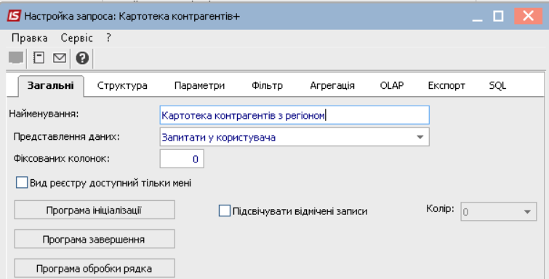This screenshot has height=279, width=549.
Task: Click the 'Програма завершення' button
Action: point(95,240)
